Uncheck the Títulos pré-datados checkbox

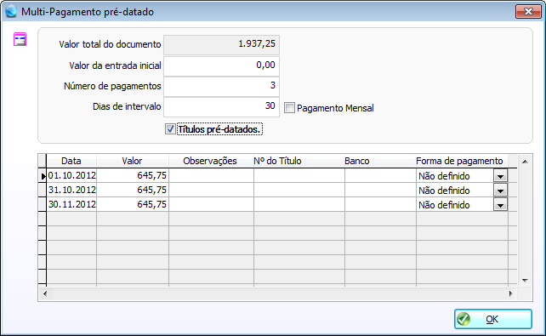[170, 129]
